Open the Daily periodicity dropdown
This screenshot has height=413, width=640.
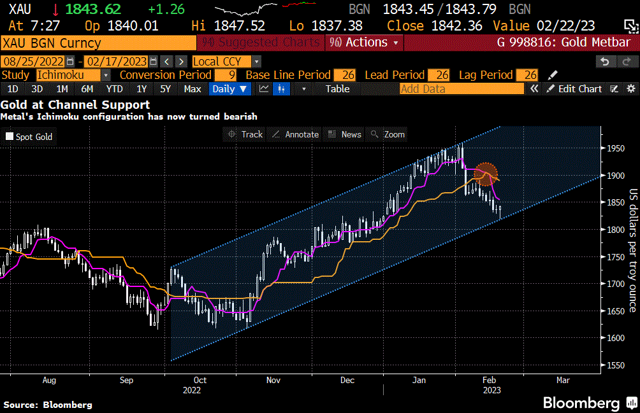click(229, 89)
